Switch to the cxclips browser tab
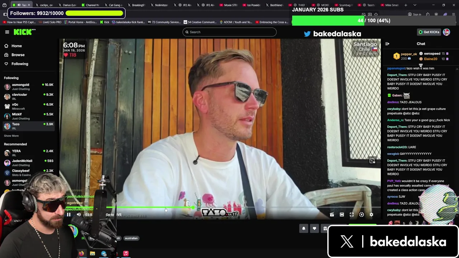This screenshot has height=258, width=459. pos(44,5)
